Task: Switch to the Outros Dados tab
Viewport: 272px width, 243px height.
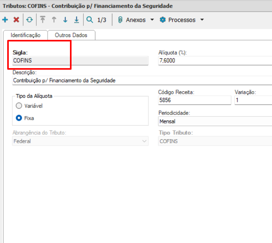Action: point(71,35)
